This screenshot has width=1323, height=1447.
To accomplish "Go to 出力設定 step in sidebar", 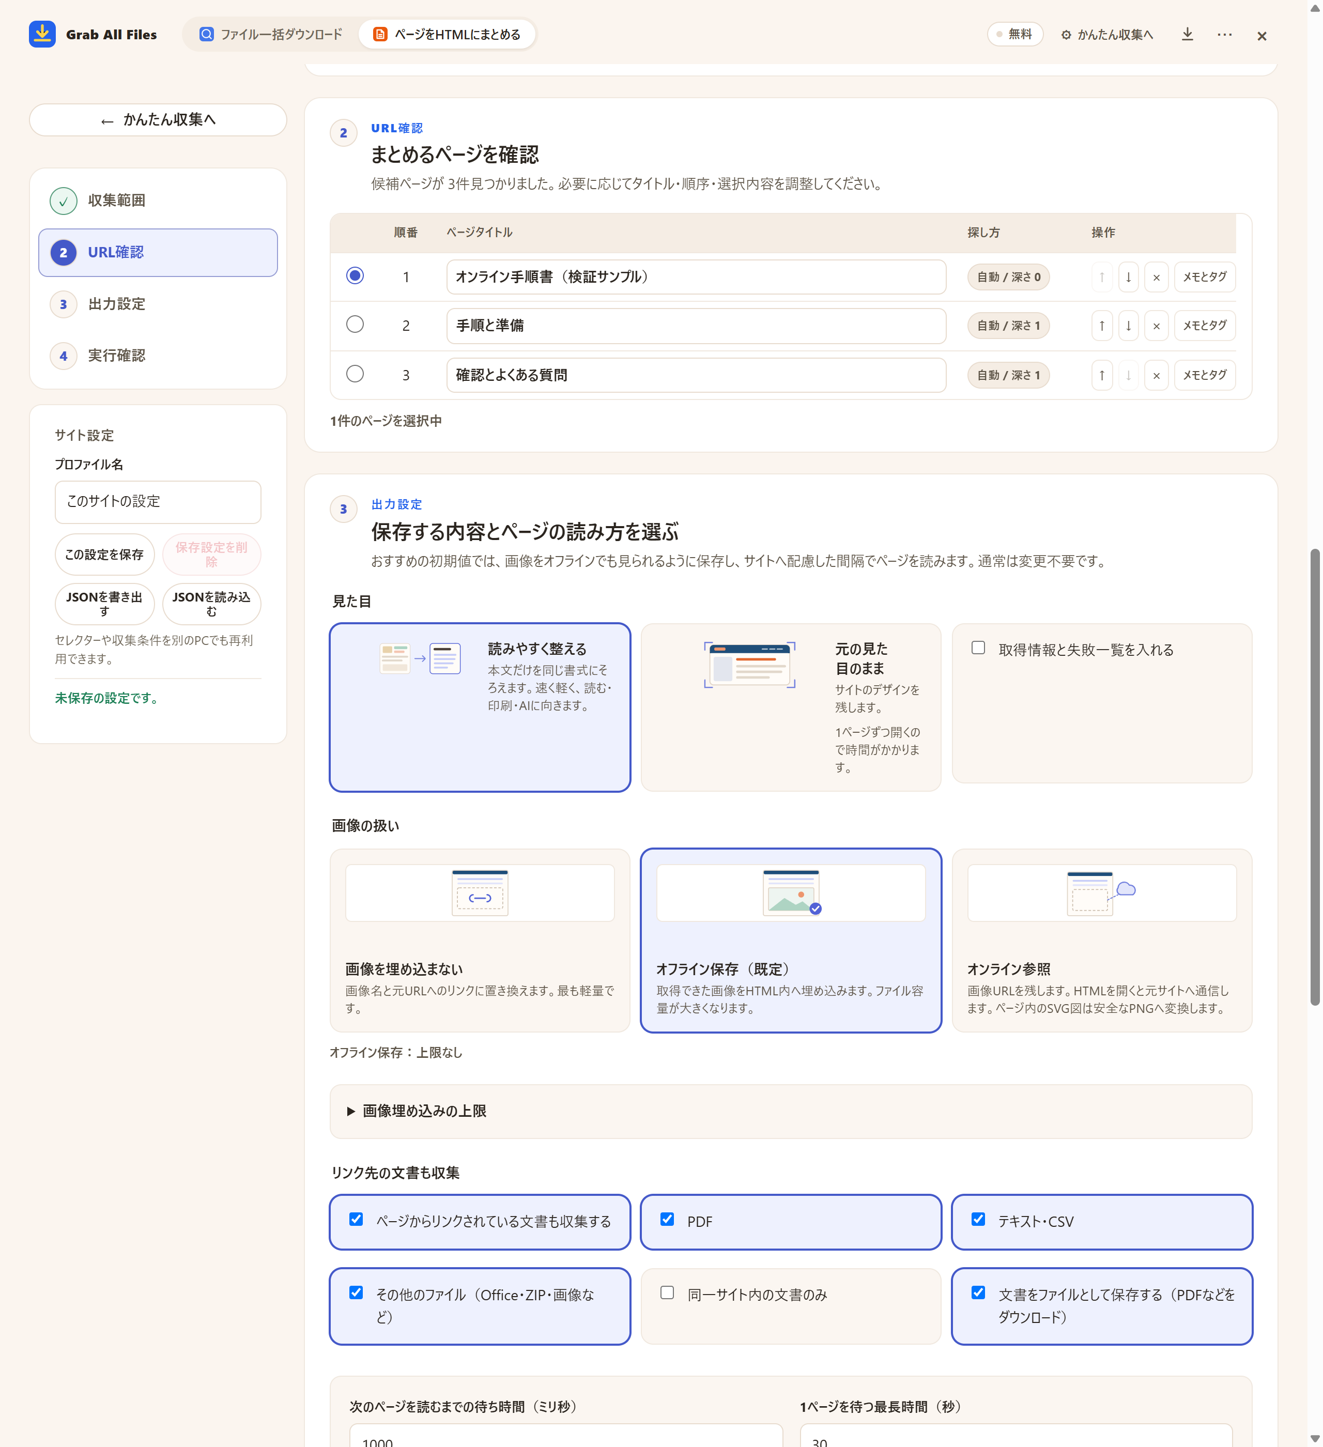I will 158,304.
